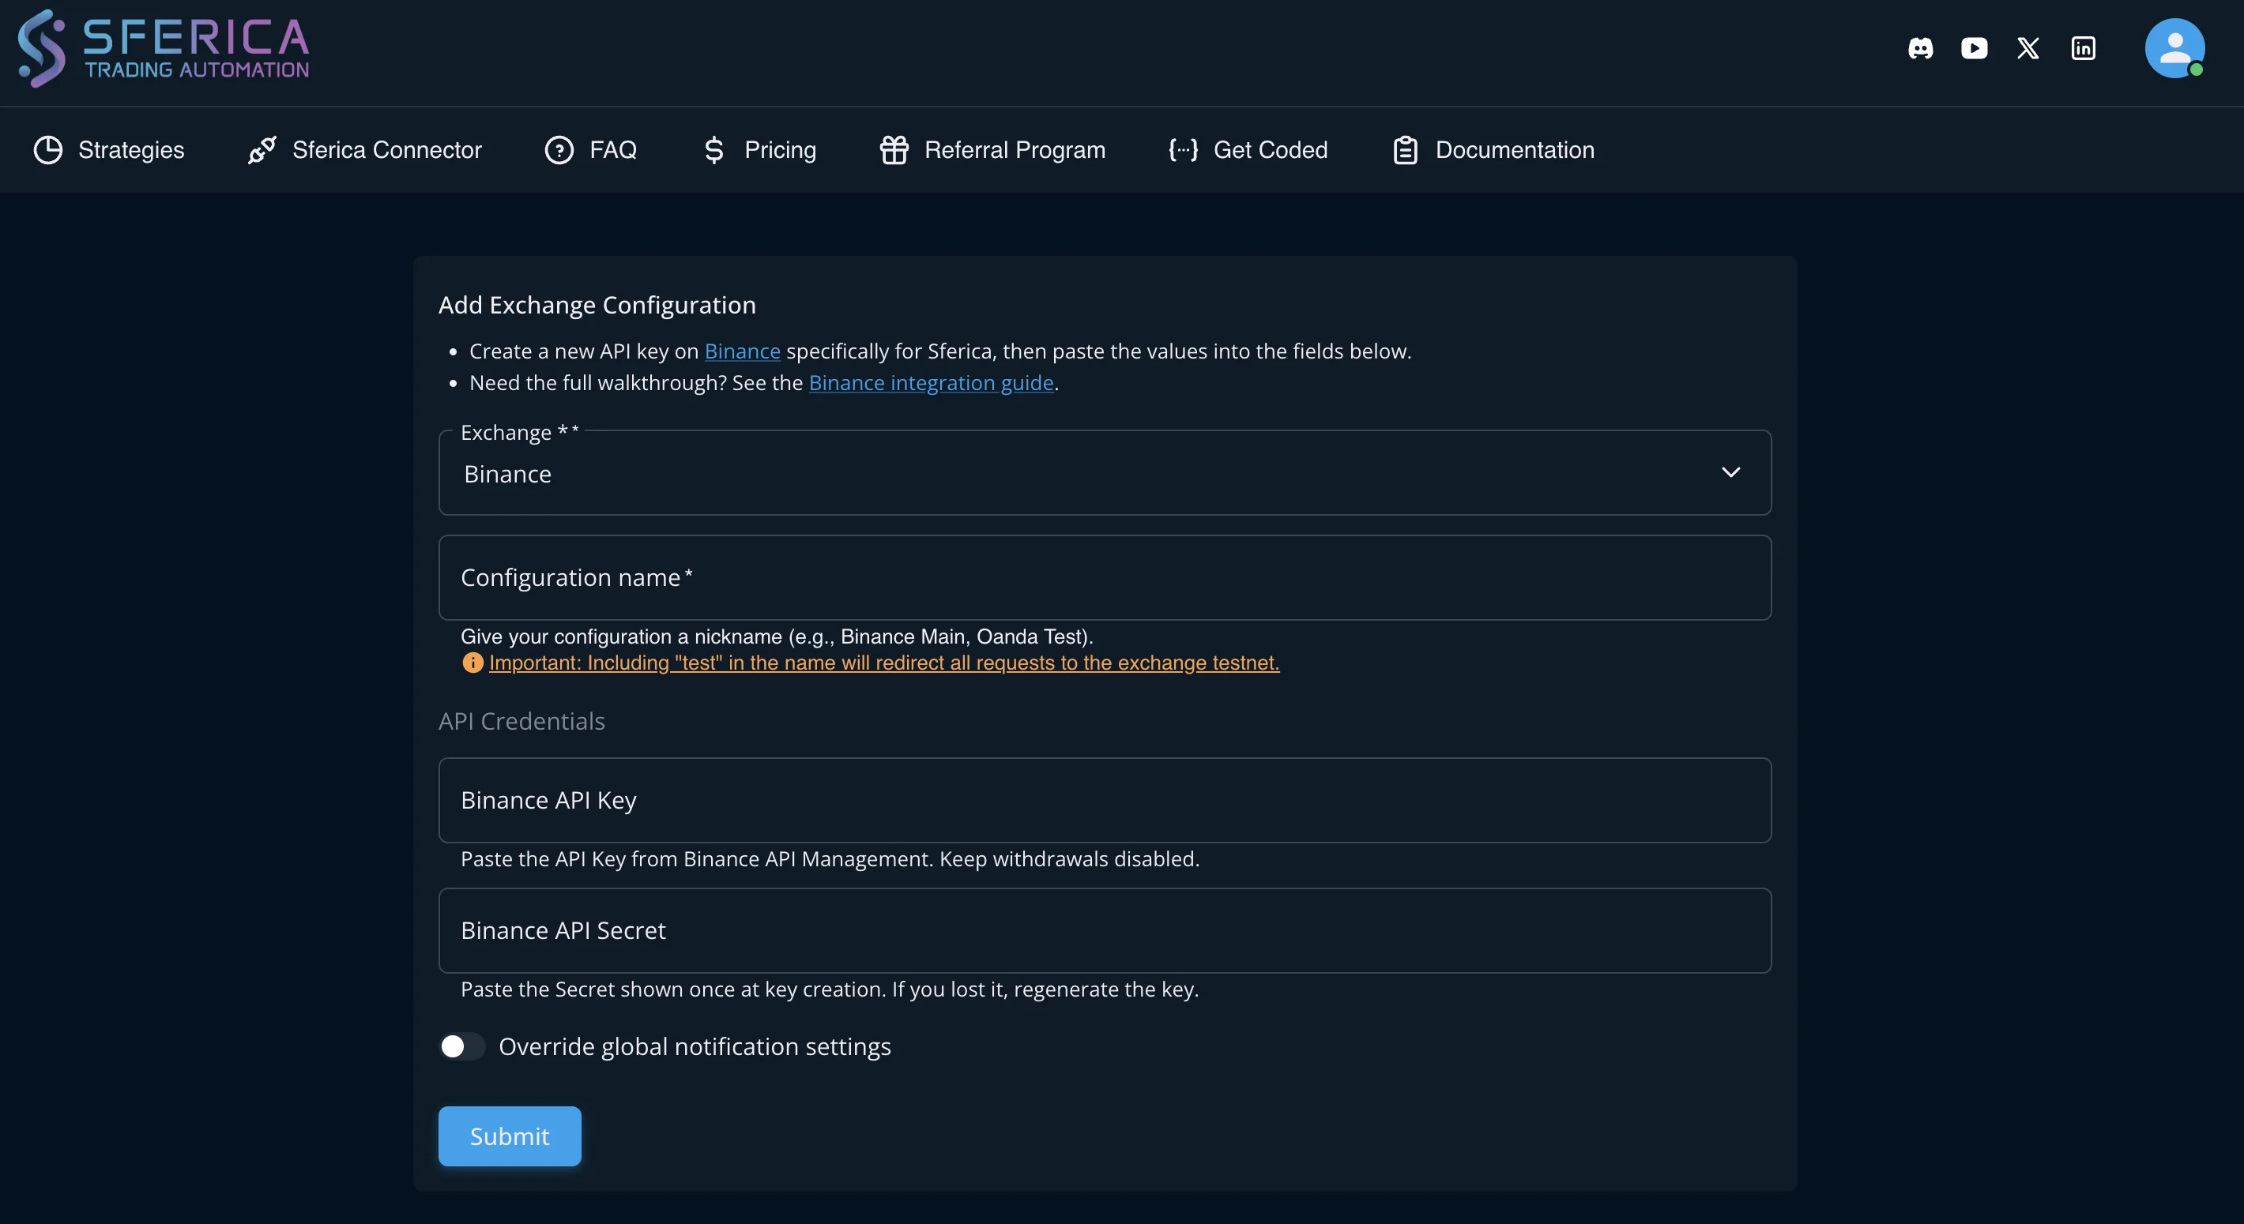2244x1224 pixels.
Task: Open the X (Twitter) icon link
Action: (x=2028, y=48)
